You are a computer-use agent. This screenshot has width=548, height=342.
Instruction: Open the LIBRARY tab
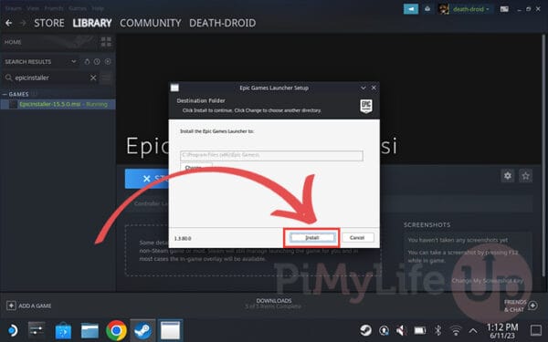(x=92, y=23)
